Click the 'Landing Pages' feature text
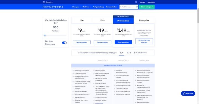199x104 pixels. pyautogui.click(x=100, y=70)
